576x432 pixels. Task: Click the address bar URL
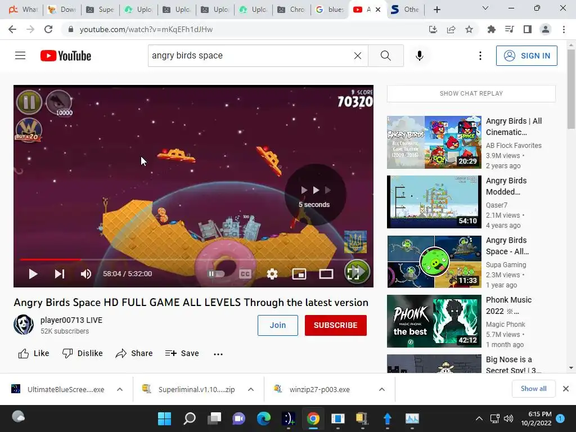click(146, 29)
